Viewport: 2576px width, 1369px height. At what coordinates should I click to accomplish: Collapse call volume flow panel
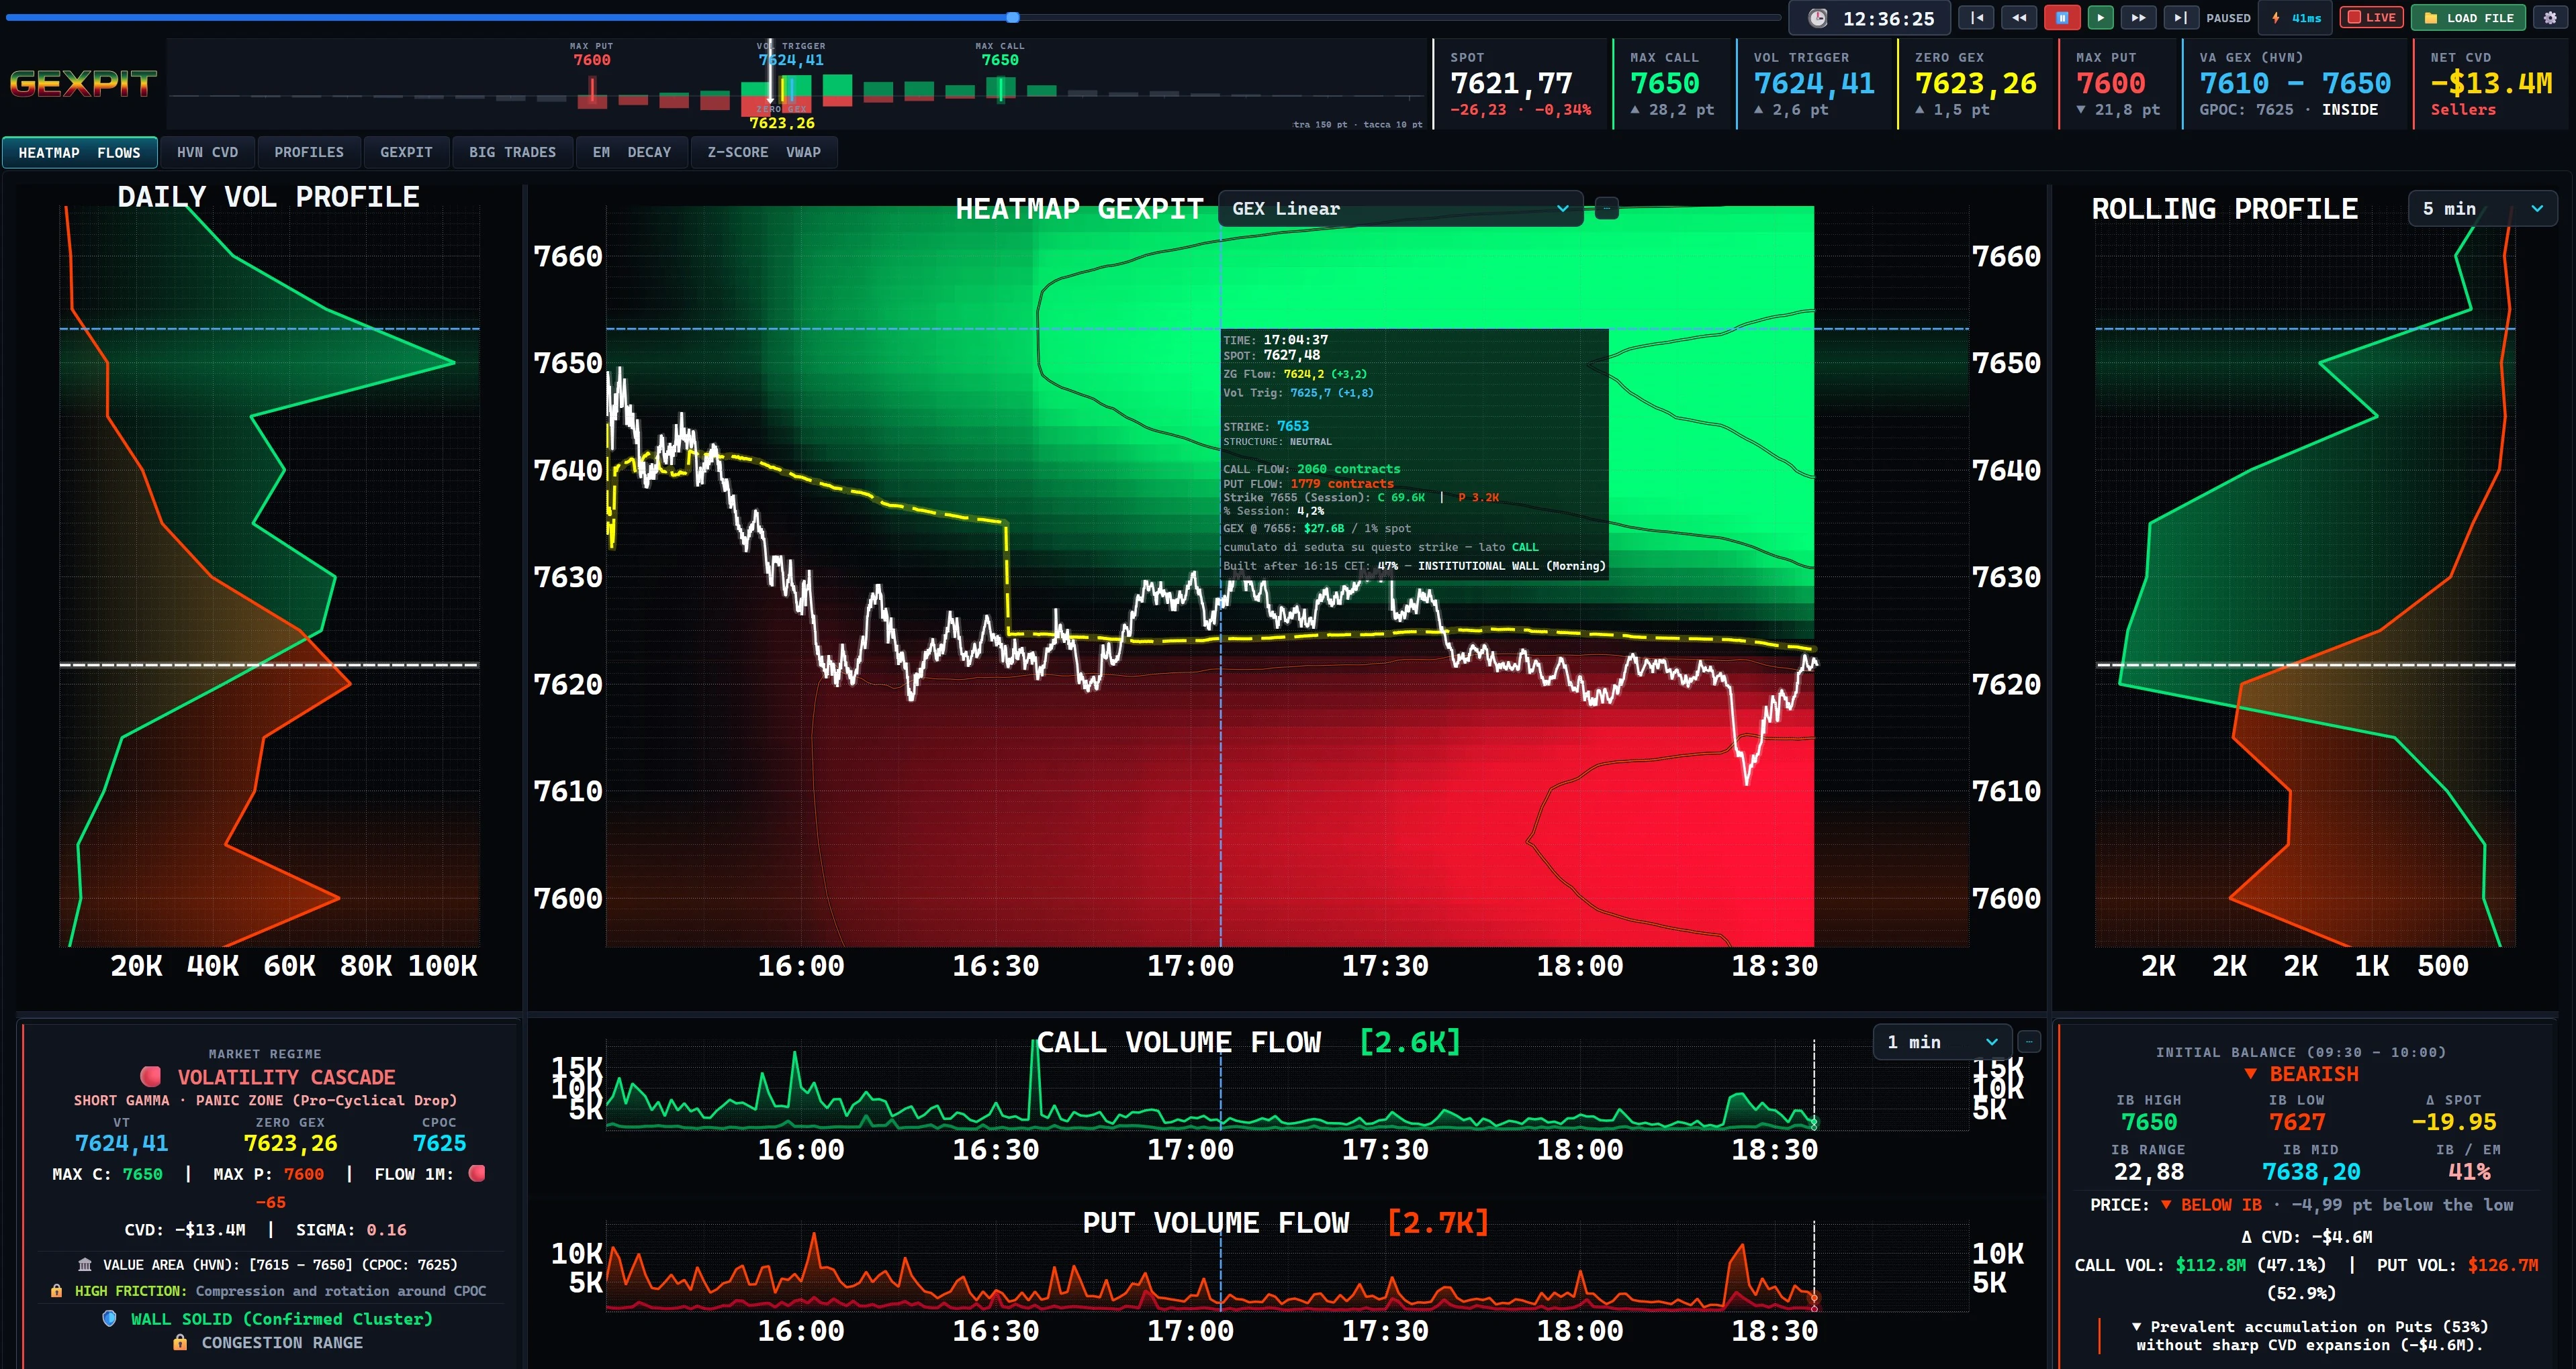coord(2029,1042)
